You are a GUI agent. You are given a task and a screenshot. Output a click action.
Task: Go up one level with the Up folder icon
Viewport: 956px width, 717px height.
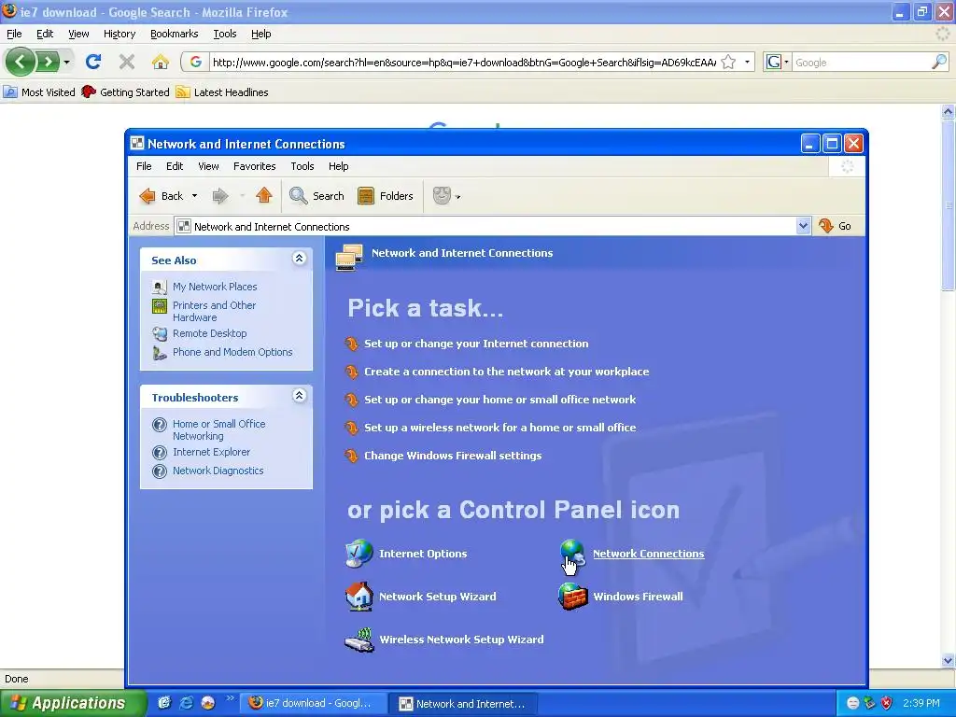(x=264, y=196)
